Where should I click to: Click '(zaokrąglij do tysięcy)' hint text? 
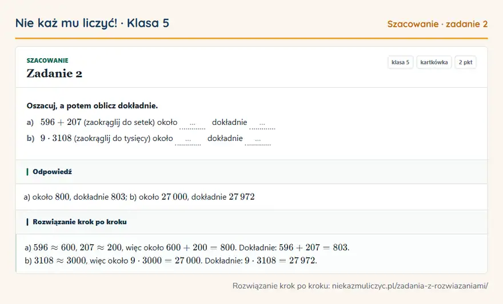click(x=112, y=138)
